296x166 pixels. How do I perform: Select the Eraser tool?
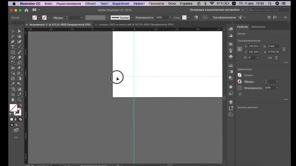(x=19, y=57)
